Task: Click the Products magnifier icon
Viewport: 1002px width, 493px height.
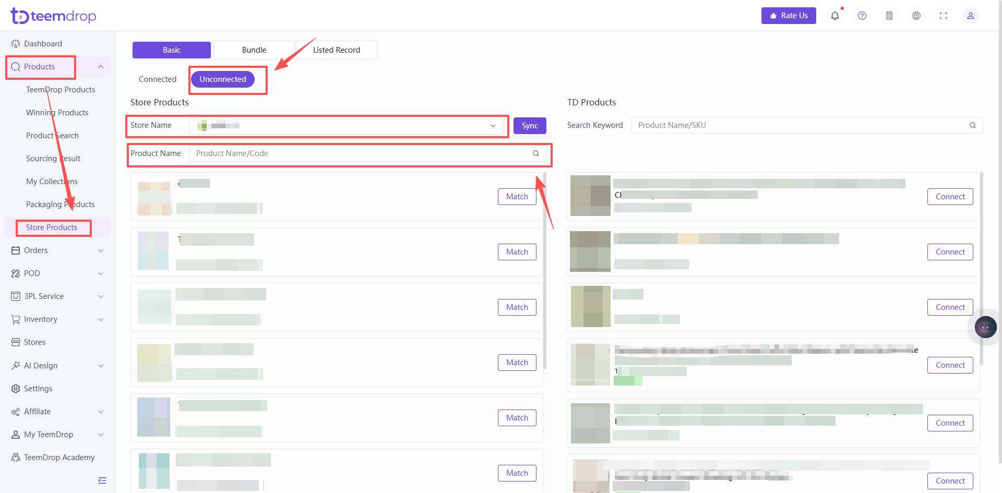Action: [16, 67]
